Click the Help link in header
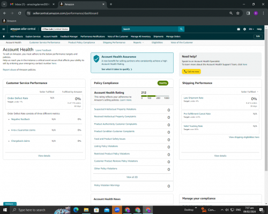This screenshot has width=268, height=214. (x=259, y=29)
